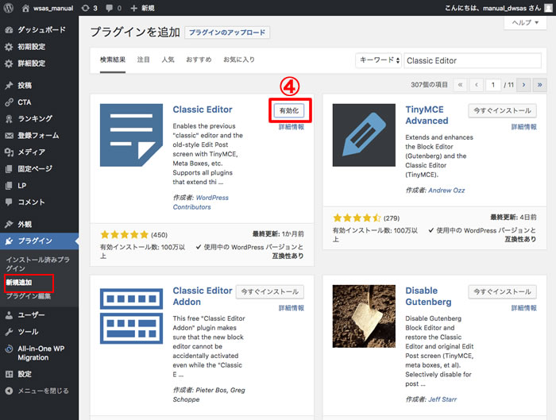Open the キーワード search type dropdown
The height and width of the screenshot is (420, 556).
(x=378, y=60)
